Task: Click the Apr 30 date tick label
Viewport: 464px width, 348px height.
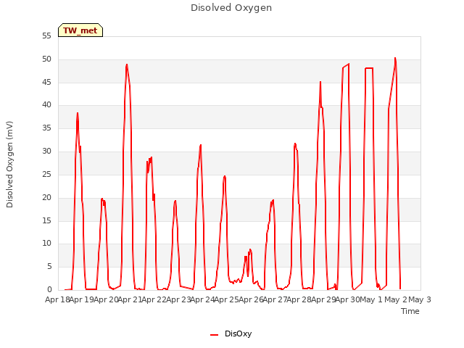Action: (347, 299)
